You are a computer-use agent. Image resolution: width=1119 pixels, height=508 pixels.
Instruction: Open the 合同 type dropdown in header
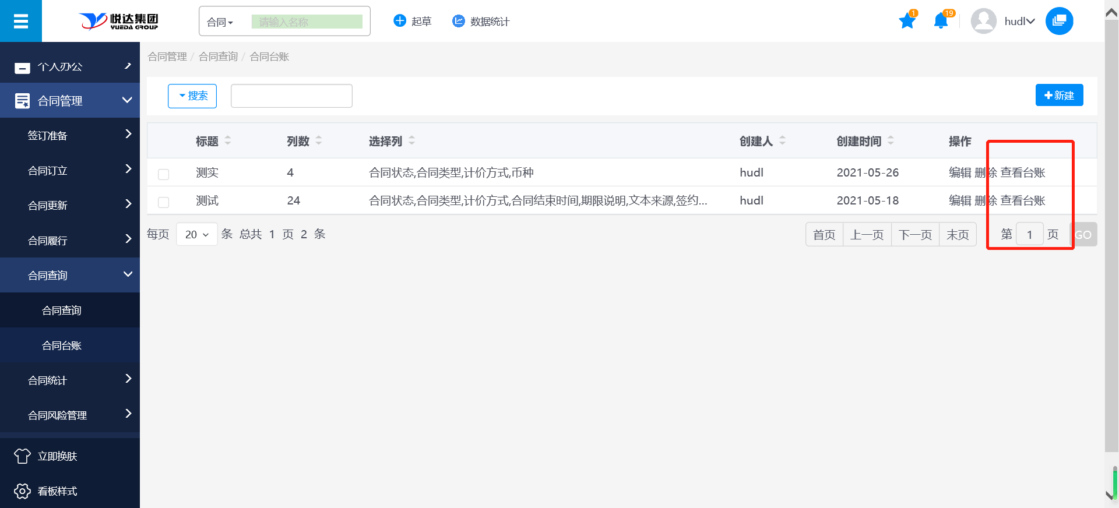pos(220,22)
